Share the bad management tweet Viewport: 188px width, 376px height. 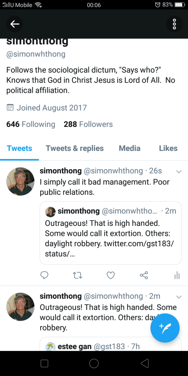[x=144, y=275]
